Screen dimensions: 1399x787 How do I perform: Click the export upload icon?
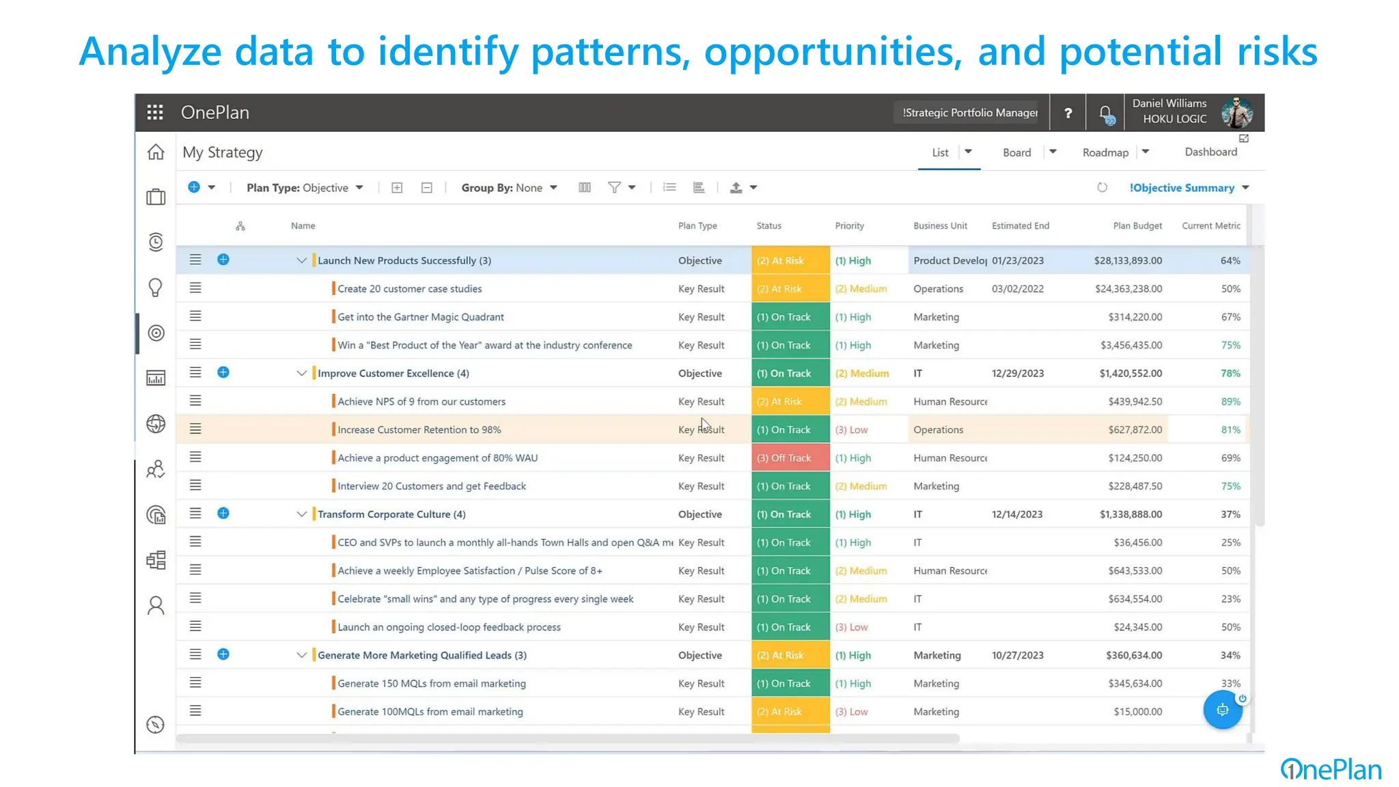pyautogui.click(x=736, y=187)
